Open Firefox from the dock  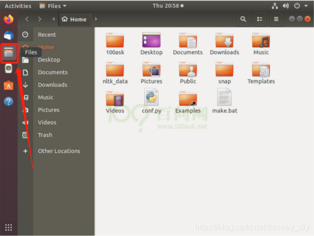click(8, 19)
